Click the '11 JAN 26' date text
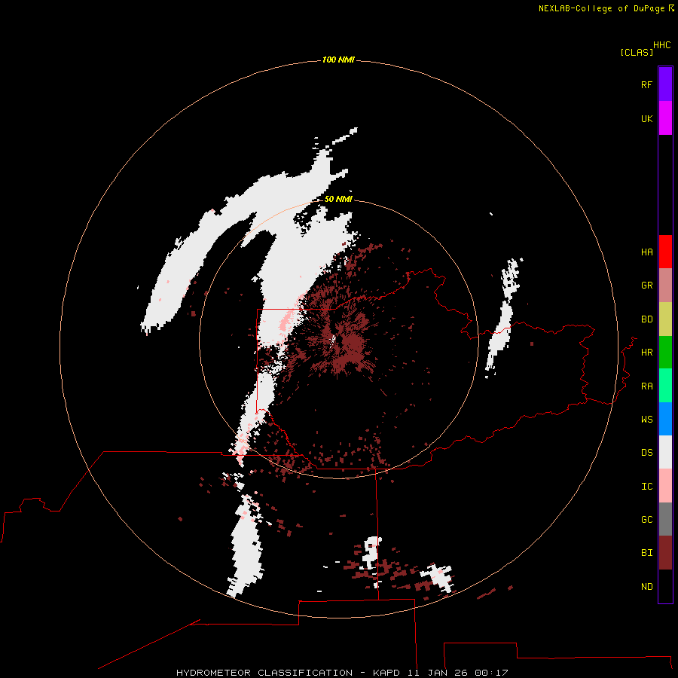The image size is (678, 678). click(x=437, y=673)
